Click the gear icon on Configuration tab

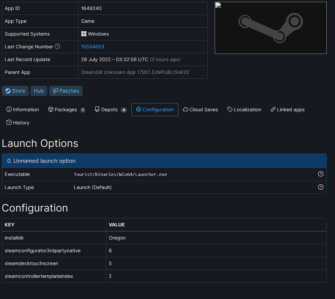139,109
